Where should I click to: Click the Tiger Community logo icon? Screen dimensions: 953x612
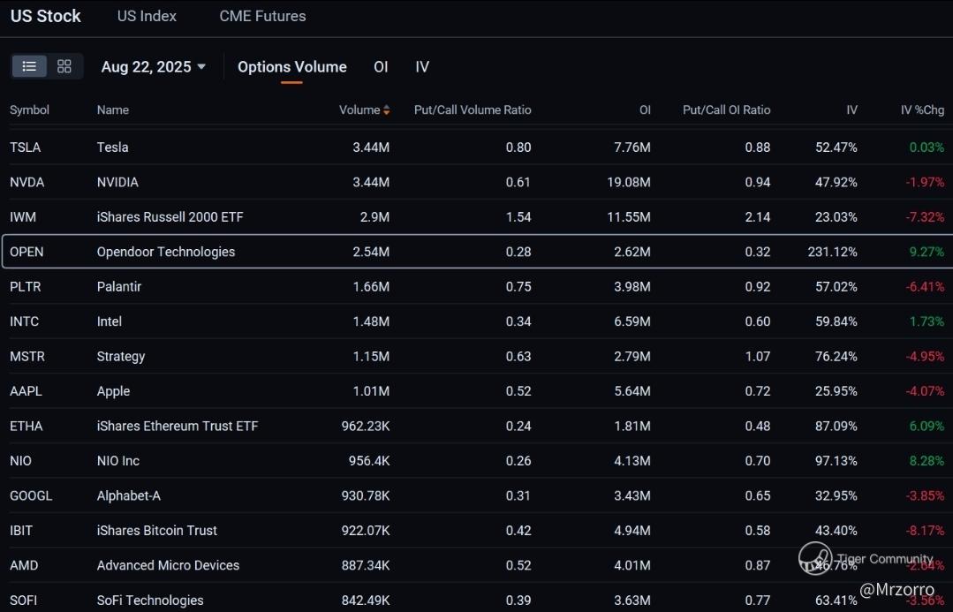click(814, 558)
